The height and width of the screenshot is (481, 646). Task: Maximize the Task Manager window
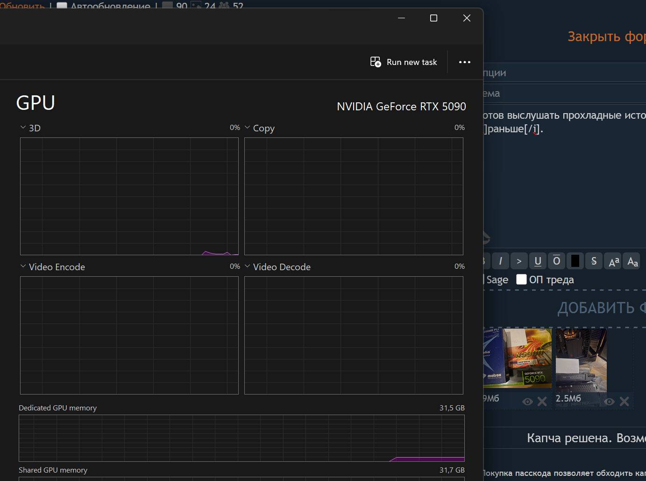click(433, 18)
